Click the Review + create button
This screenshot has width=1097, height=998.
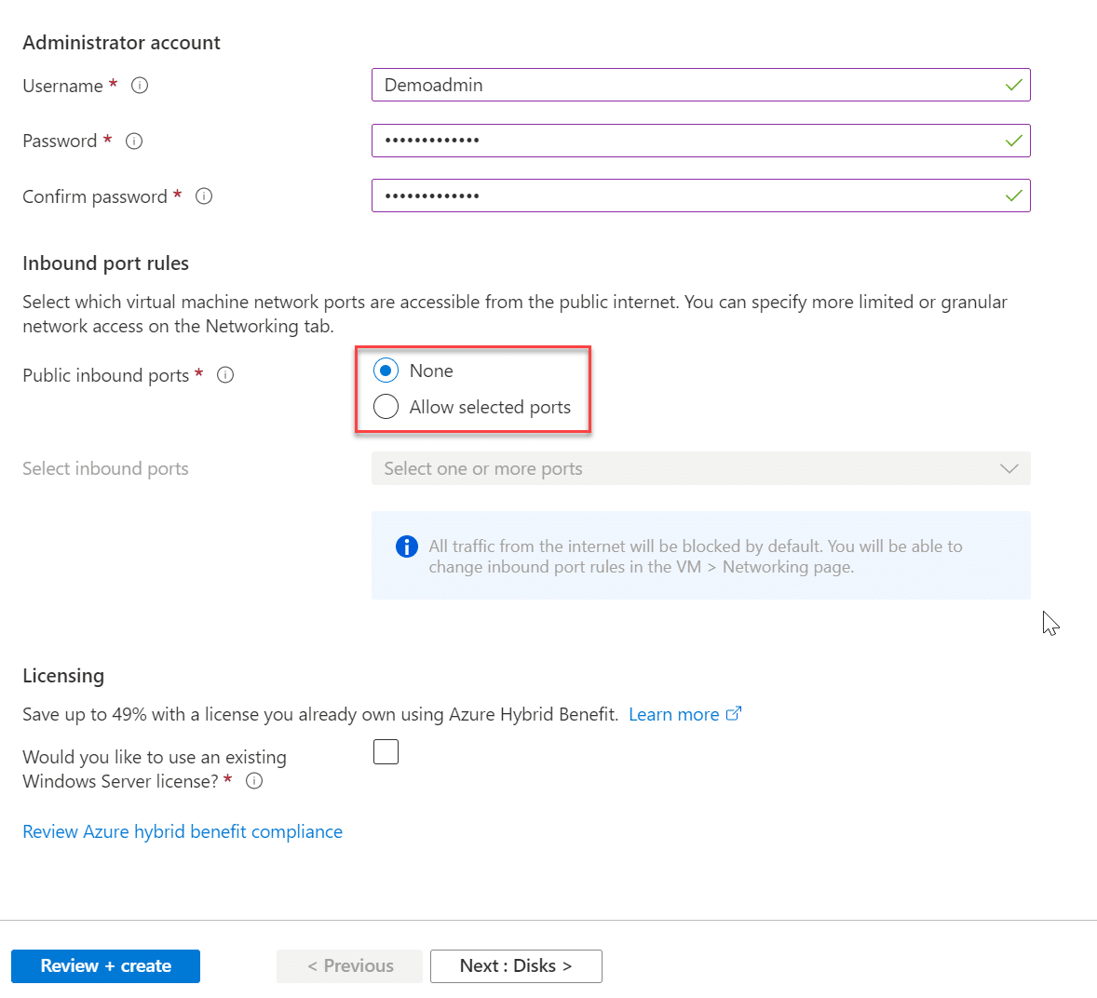coord(105,965)
